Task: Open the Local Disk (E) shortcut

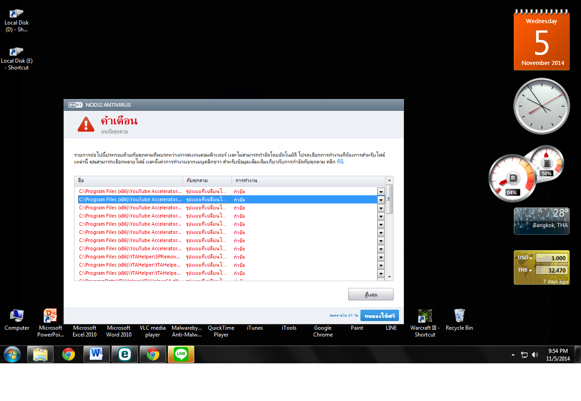Action: point(17,59)
